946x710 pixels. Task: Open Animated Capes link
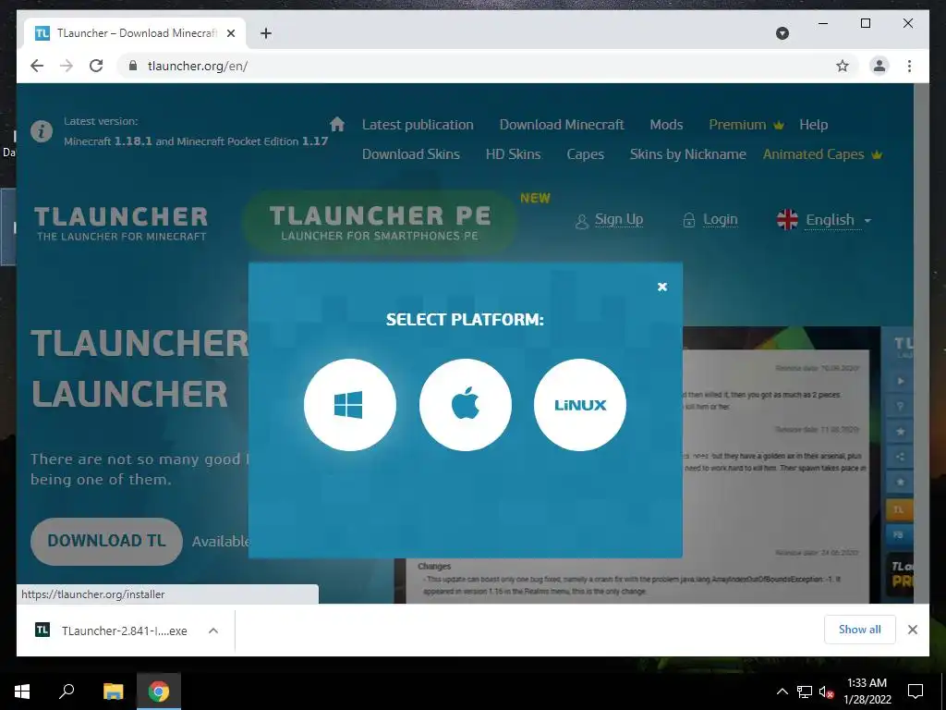[x=821, y=154]
